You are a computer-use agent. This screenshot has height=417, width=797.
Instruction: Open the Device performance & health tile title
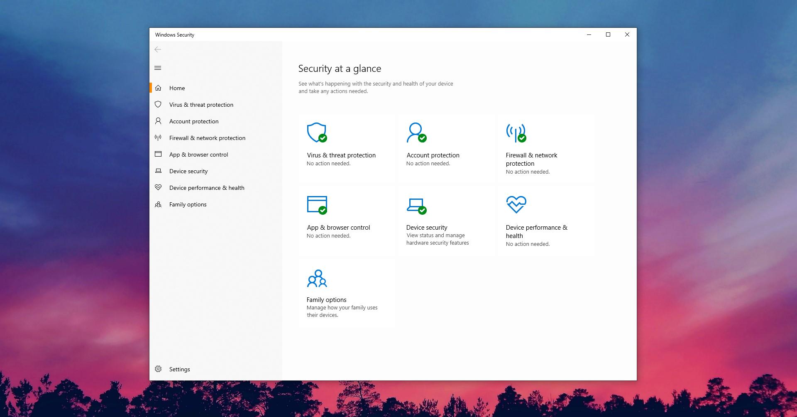tap(537, 232)
